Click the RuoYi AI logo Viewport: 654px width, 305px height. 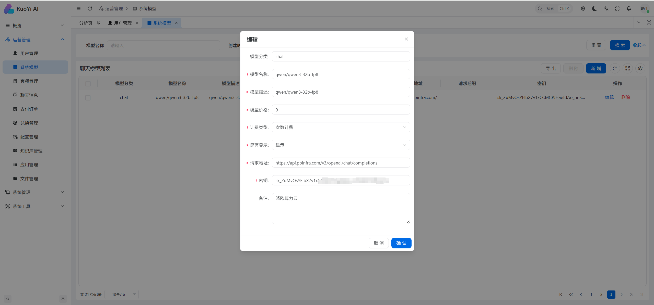[21, 9]
